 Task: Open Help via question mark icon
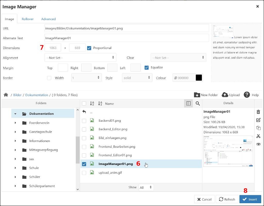point(247,95)
